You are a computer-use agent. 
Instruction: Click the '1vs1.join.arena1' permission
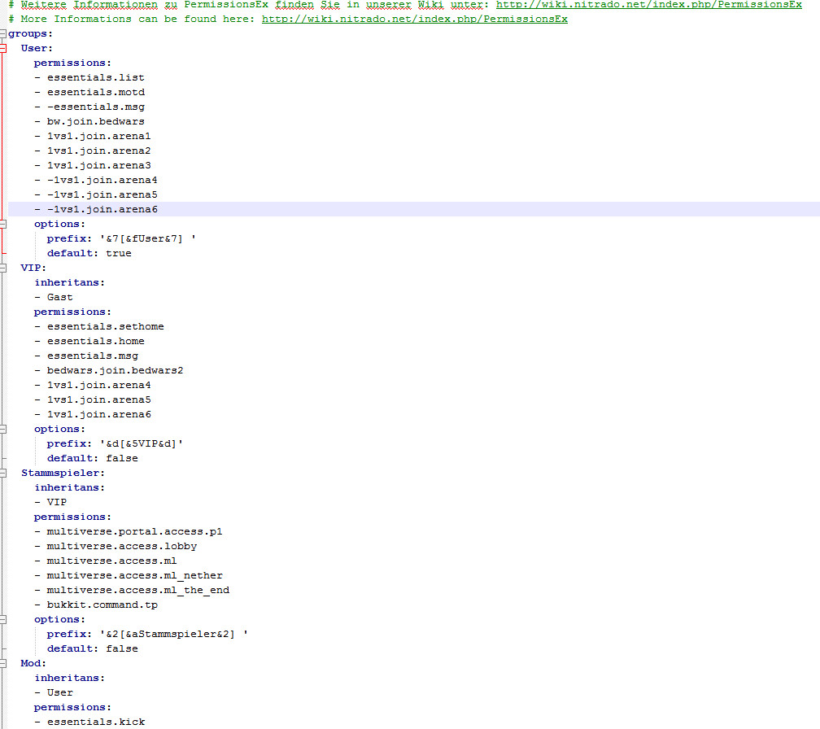click(x=99, y=136)
